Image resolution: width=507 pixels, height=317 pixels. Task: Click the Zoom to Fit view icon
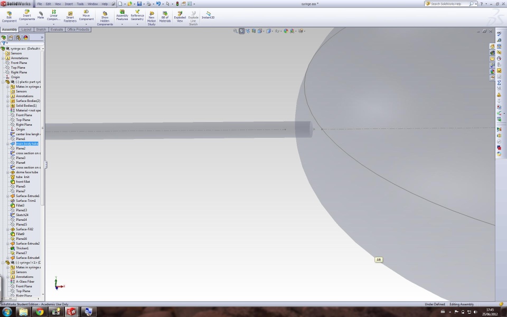point(236,31)
